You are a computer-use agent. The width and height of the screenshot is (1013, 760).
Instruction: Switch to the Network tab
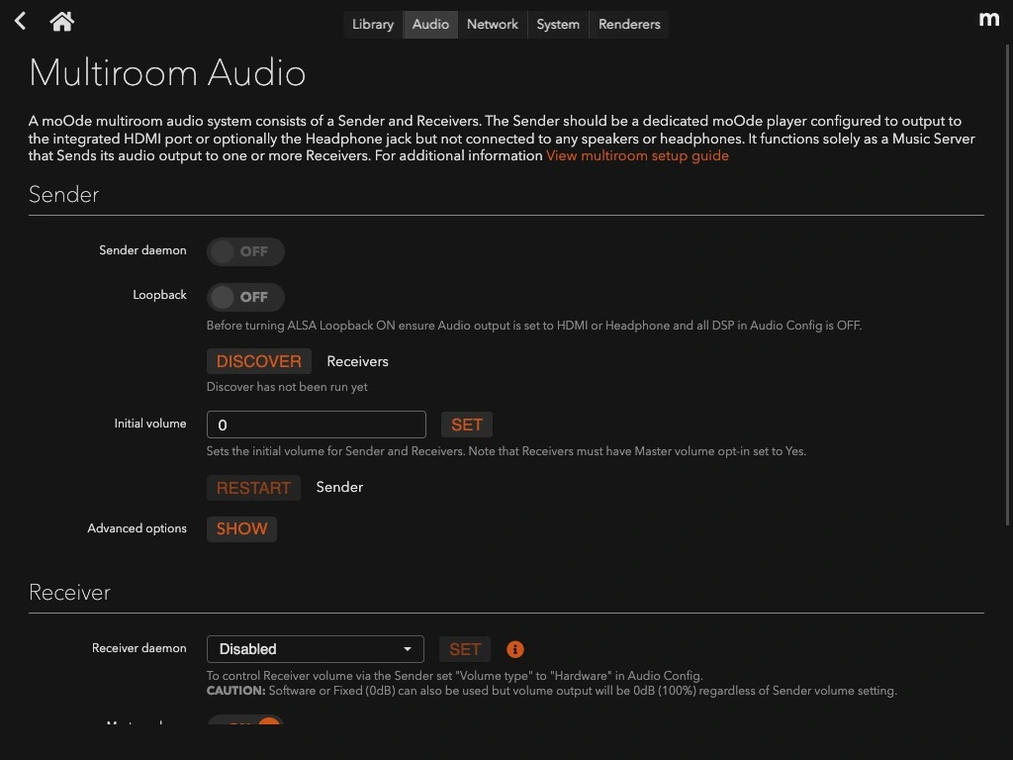[493, 25]
